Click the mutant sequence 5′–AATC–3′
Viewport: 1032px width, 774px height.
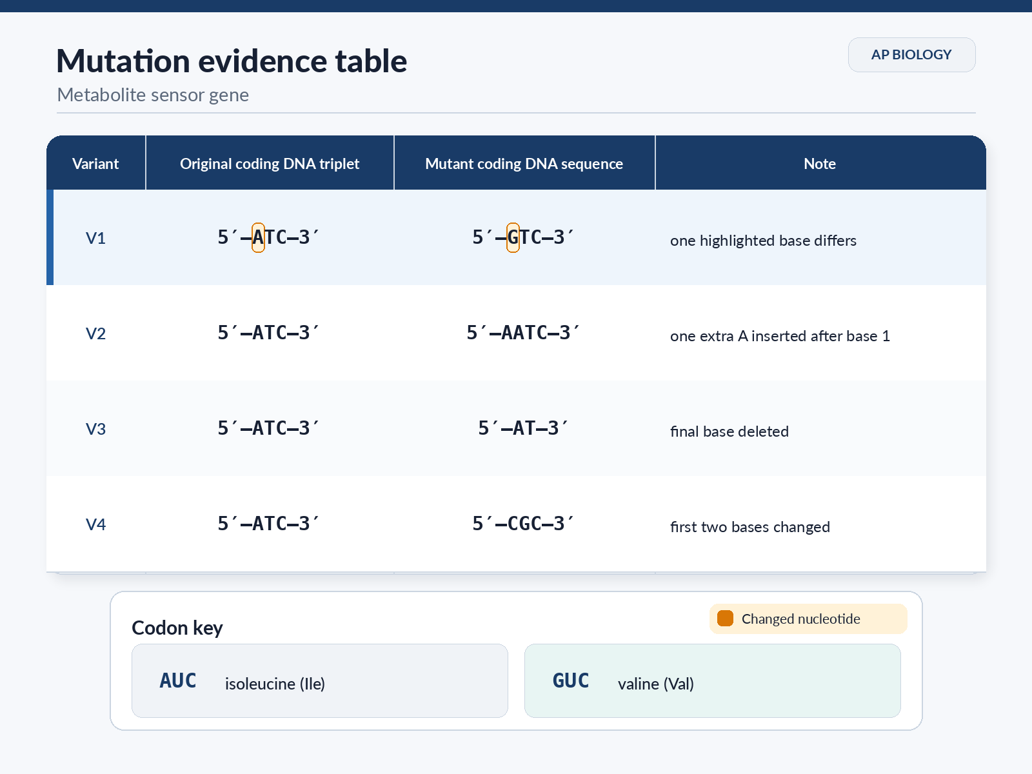[x=523, y=333]
